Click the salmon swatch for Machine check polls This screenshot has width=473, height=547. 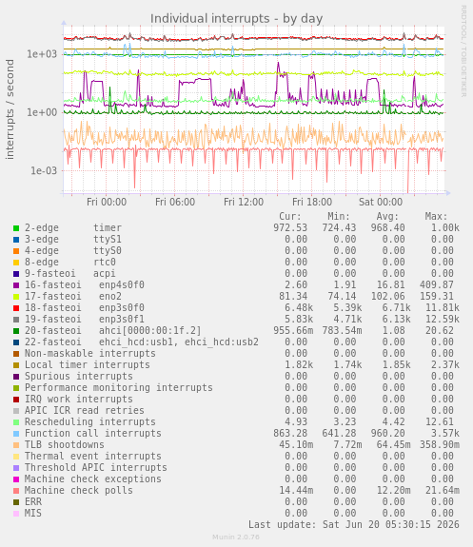(16, 491)
